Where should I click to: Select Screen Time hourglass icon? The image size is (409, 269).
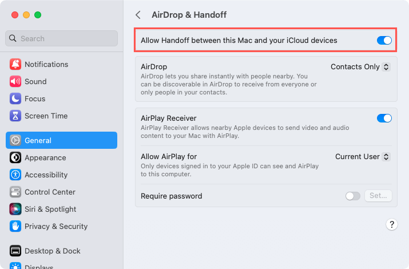15,116
